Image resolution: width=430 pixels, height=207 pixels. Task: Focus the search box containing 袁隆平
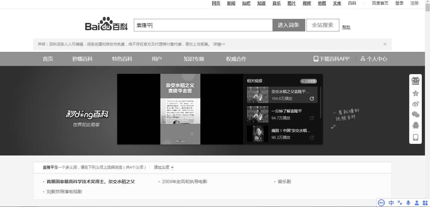(203, 25)
